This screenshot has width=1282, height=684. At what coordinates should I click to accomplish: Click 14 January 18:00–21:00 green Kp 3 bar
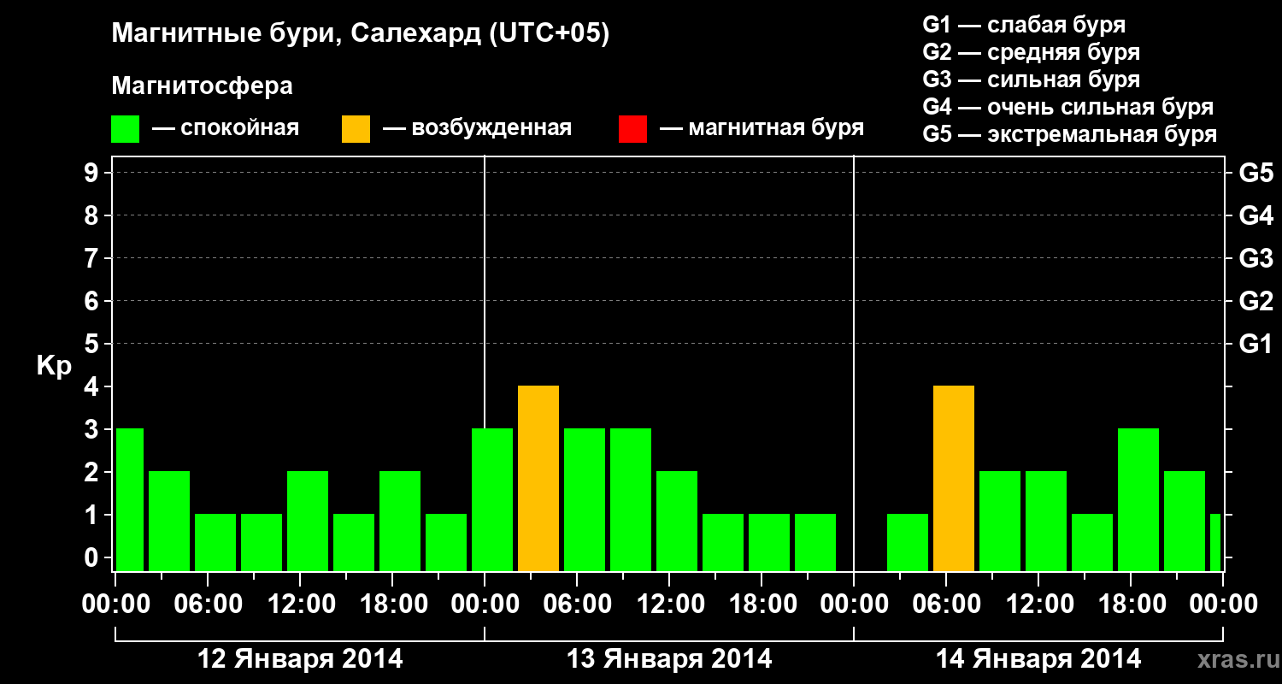tap(1138, 500)
